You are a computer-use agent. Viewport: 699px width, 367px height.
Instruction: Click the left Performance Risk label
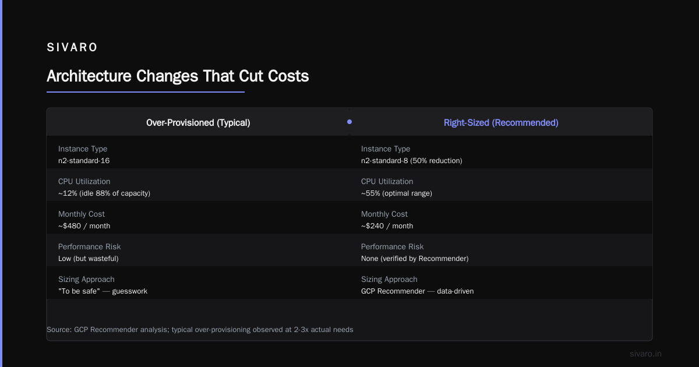tap(89, 247)
